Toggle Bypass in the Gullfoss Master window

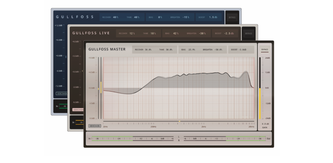click(264, 49)
